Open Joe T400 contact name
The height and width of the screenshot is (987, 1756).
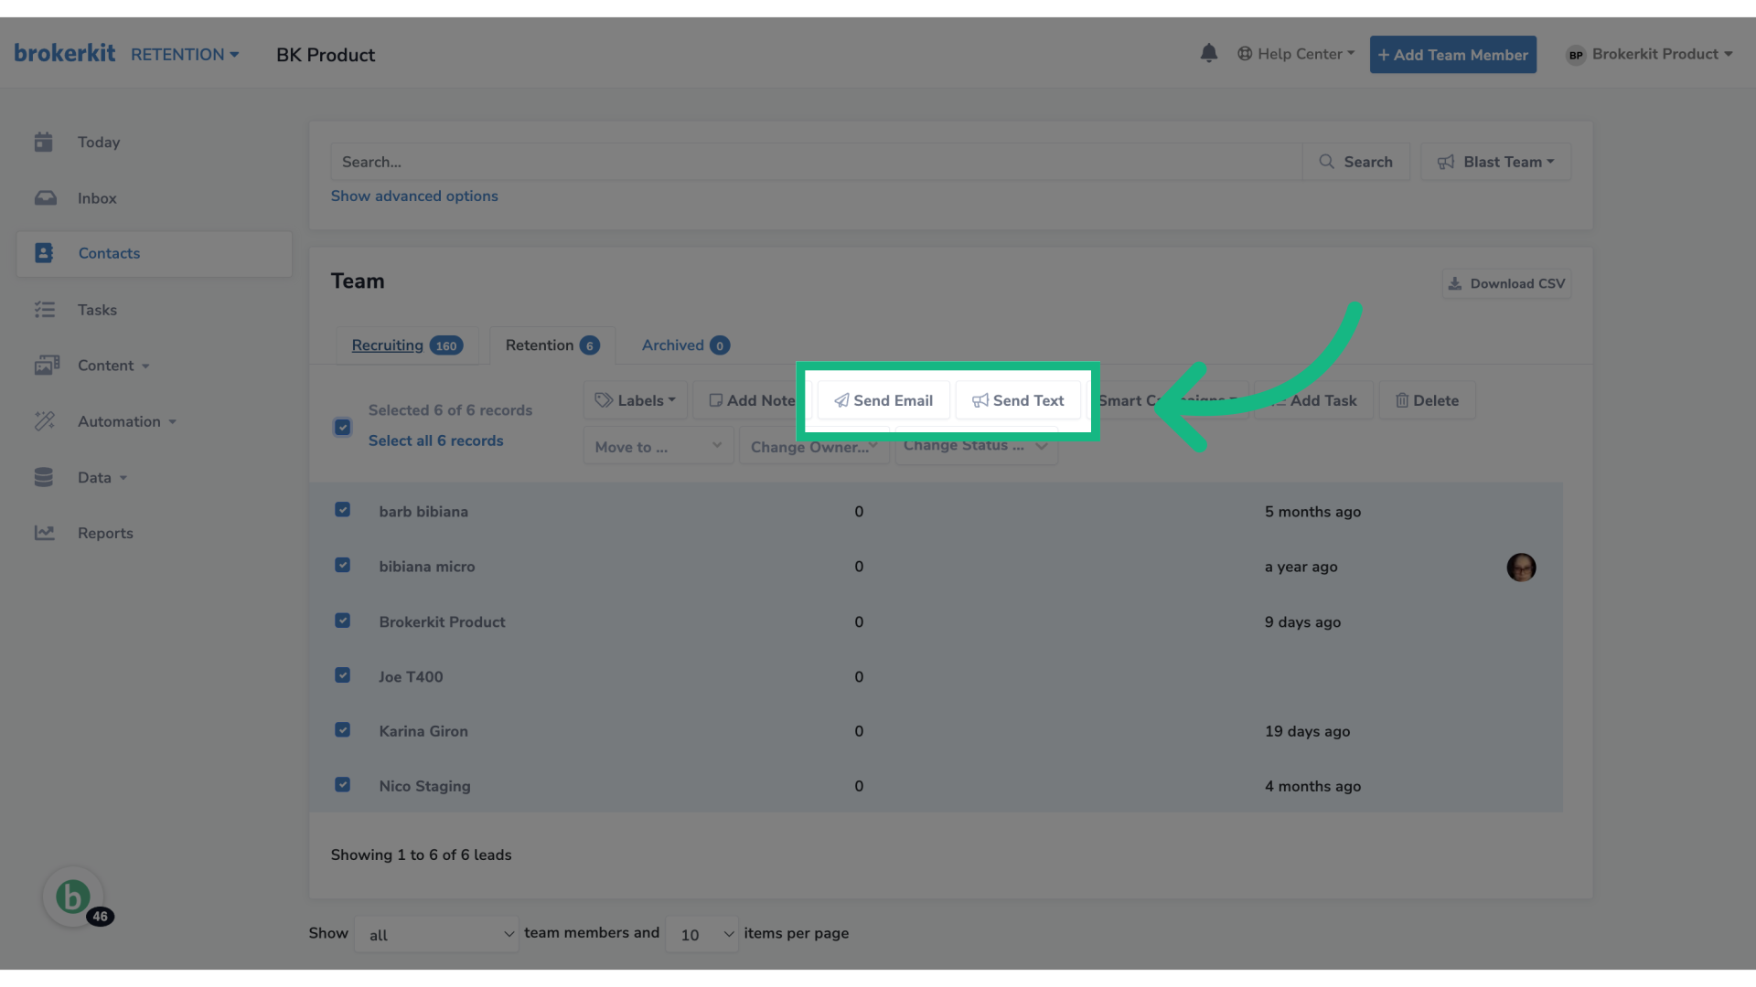pyautogui.click(x=411, y=677)
